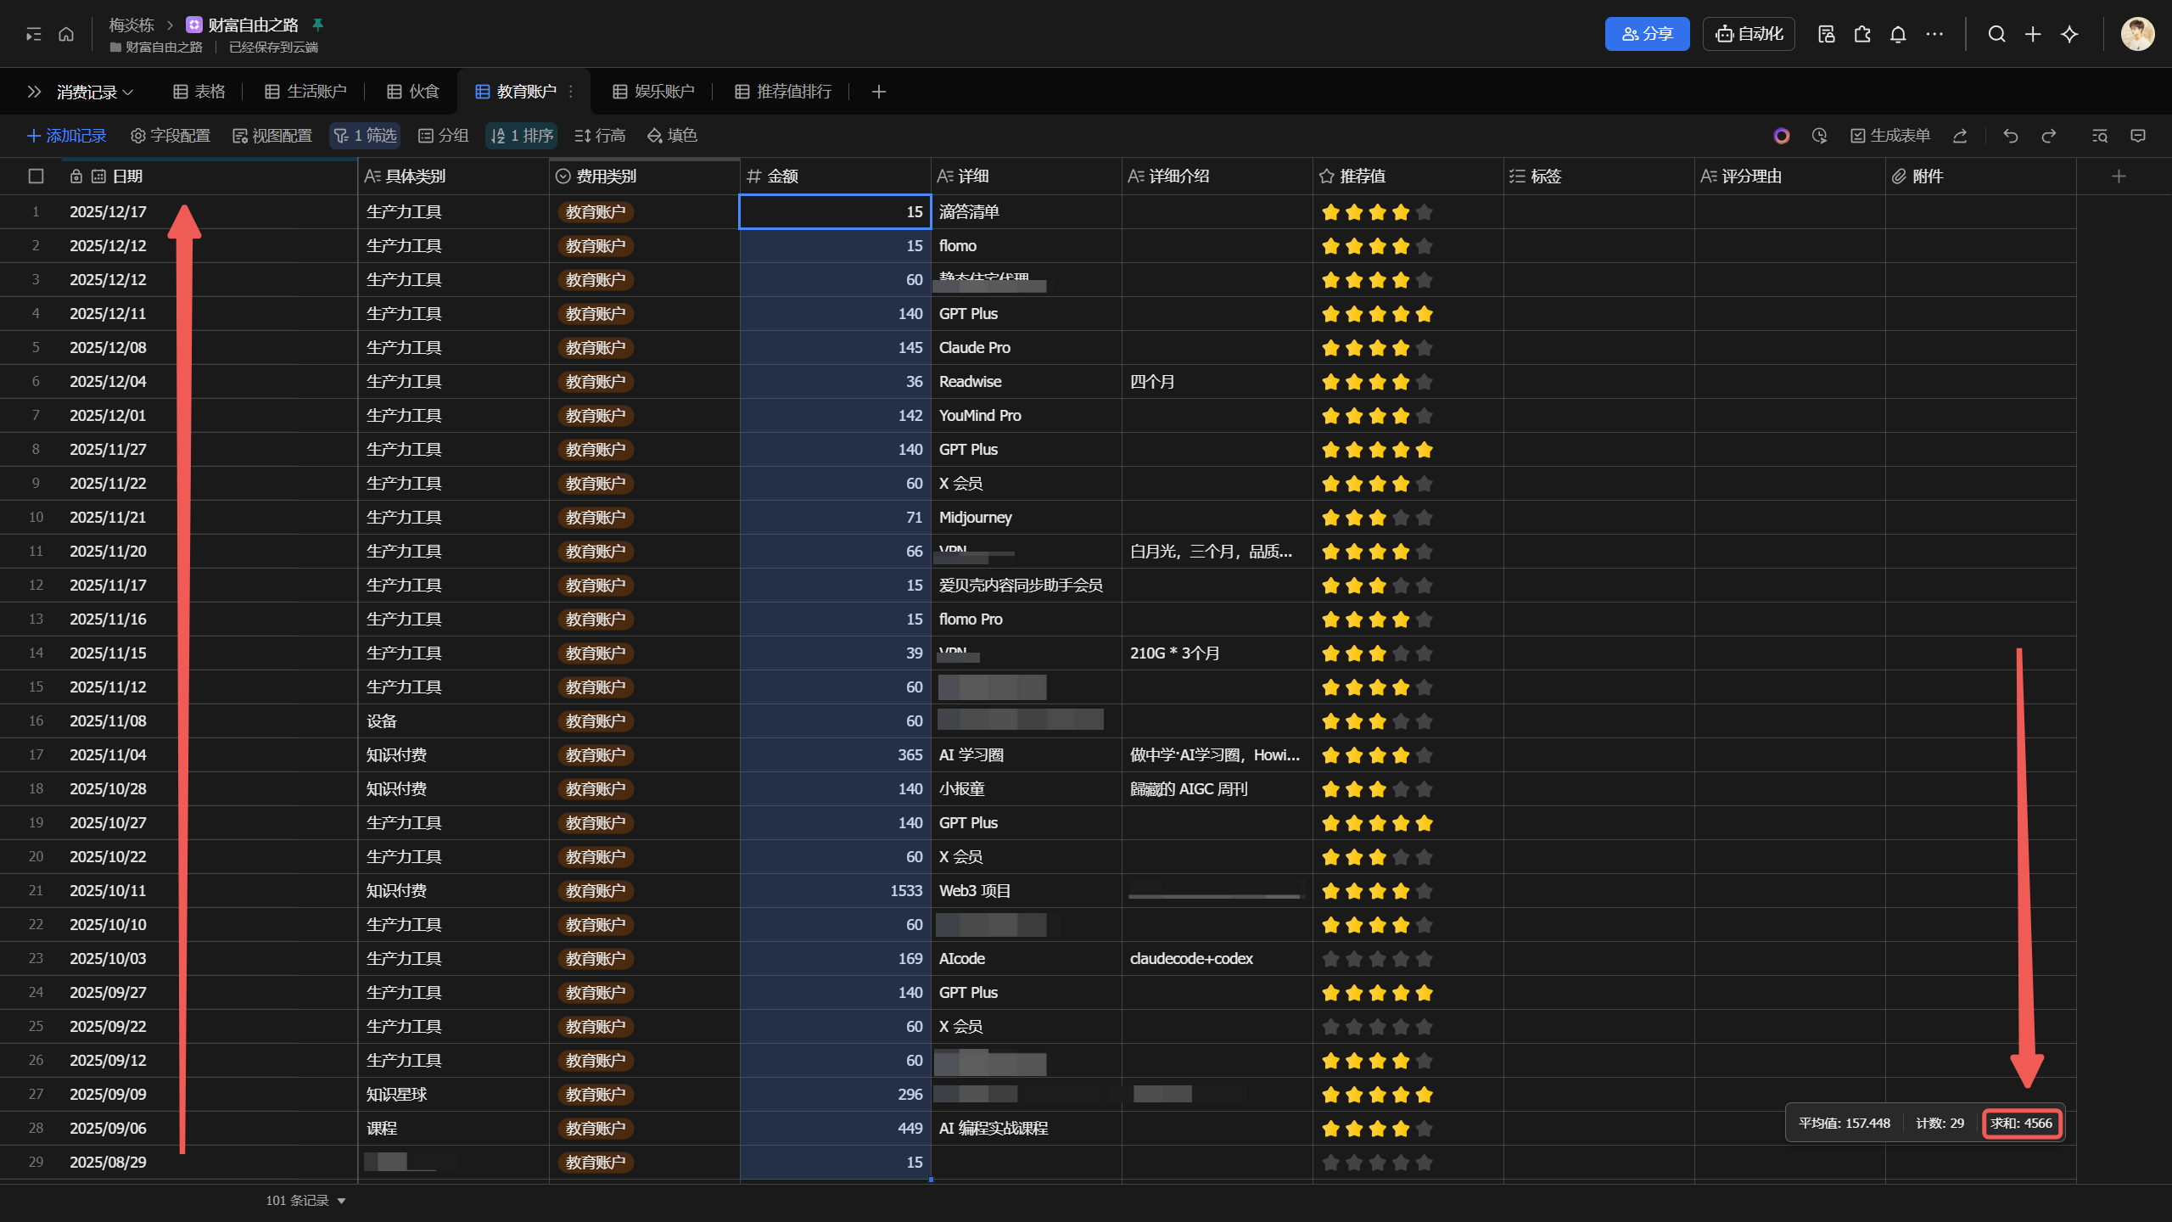Toggle the 1 筛选 filter button
Viewport: 2172px width, 1222px height.
365,136
